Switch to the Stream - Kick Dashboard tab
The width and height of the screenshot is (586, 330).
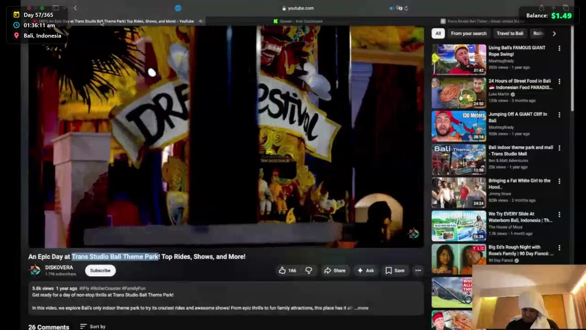pos(298,21)
